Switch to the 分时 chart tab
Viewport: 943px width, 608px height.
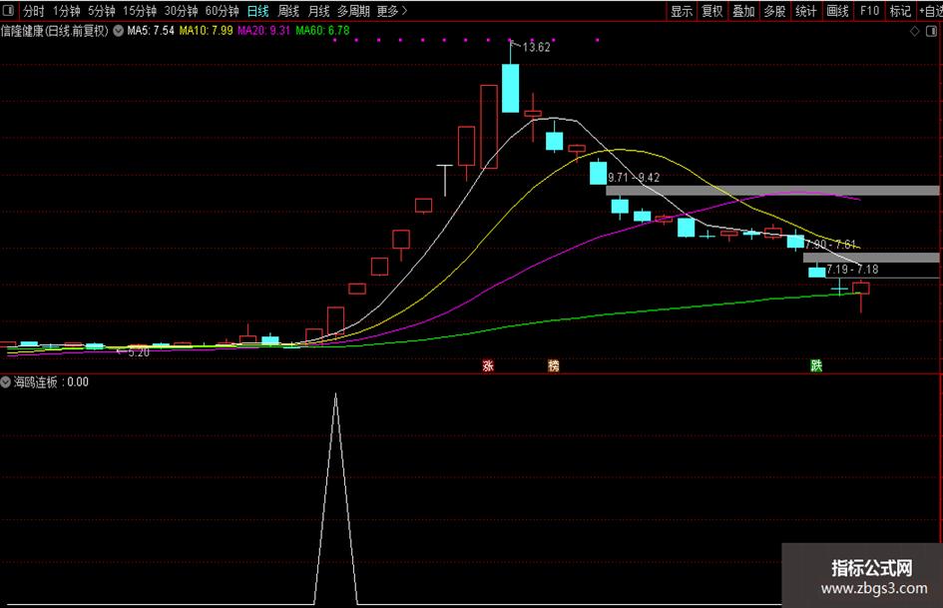pos(34,11)
